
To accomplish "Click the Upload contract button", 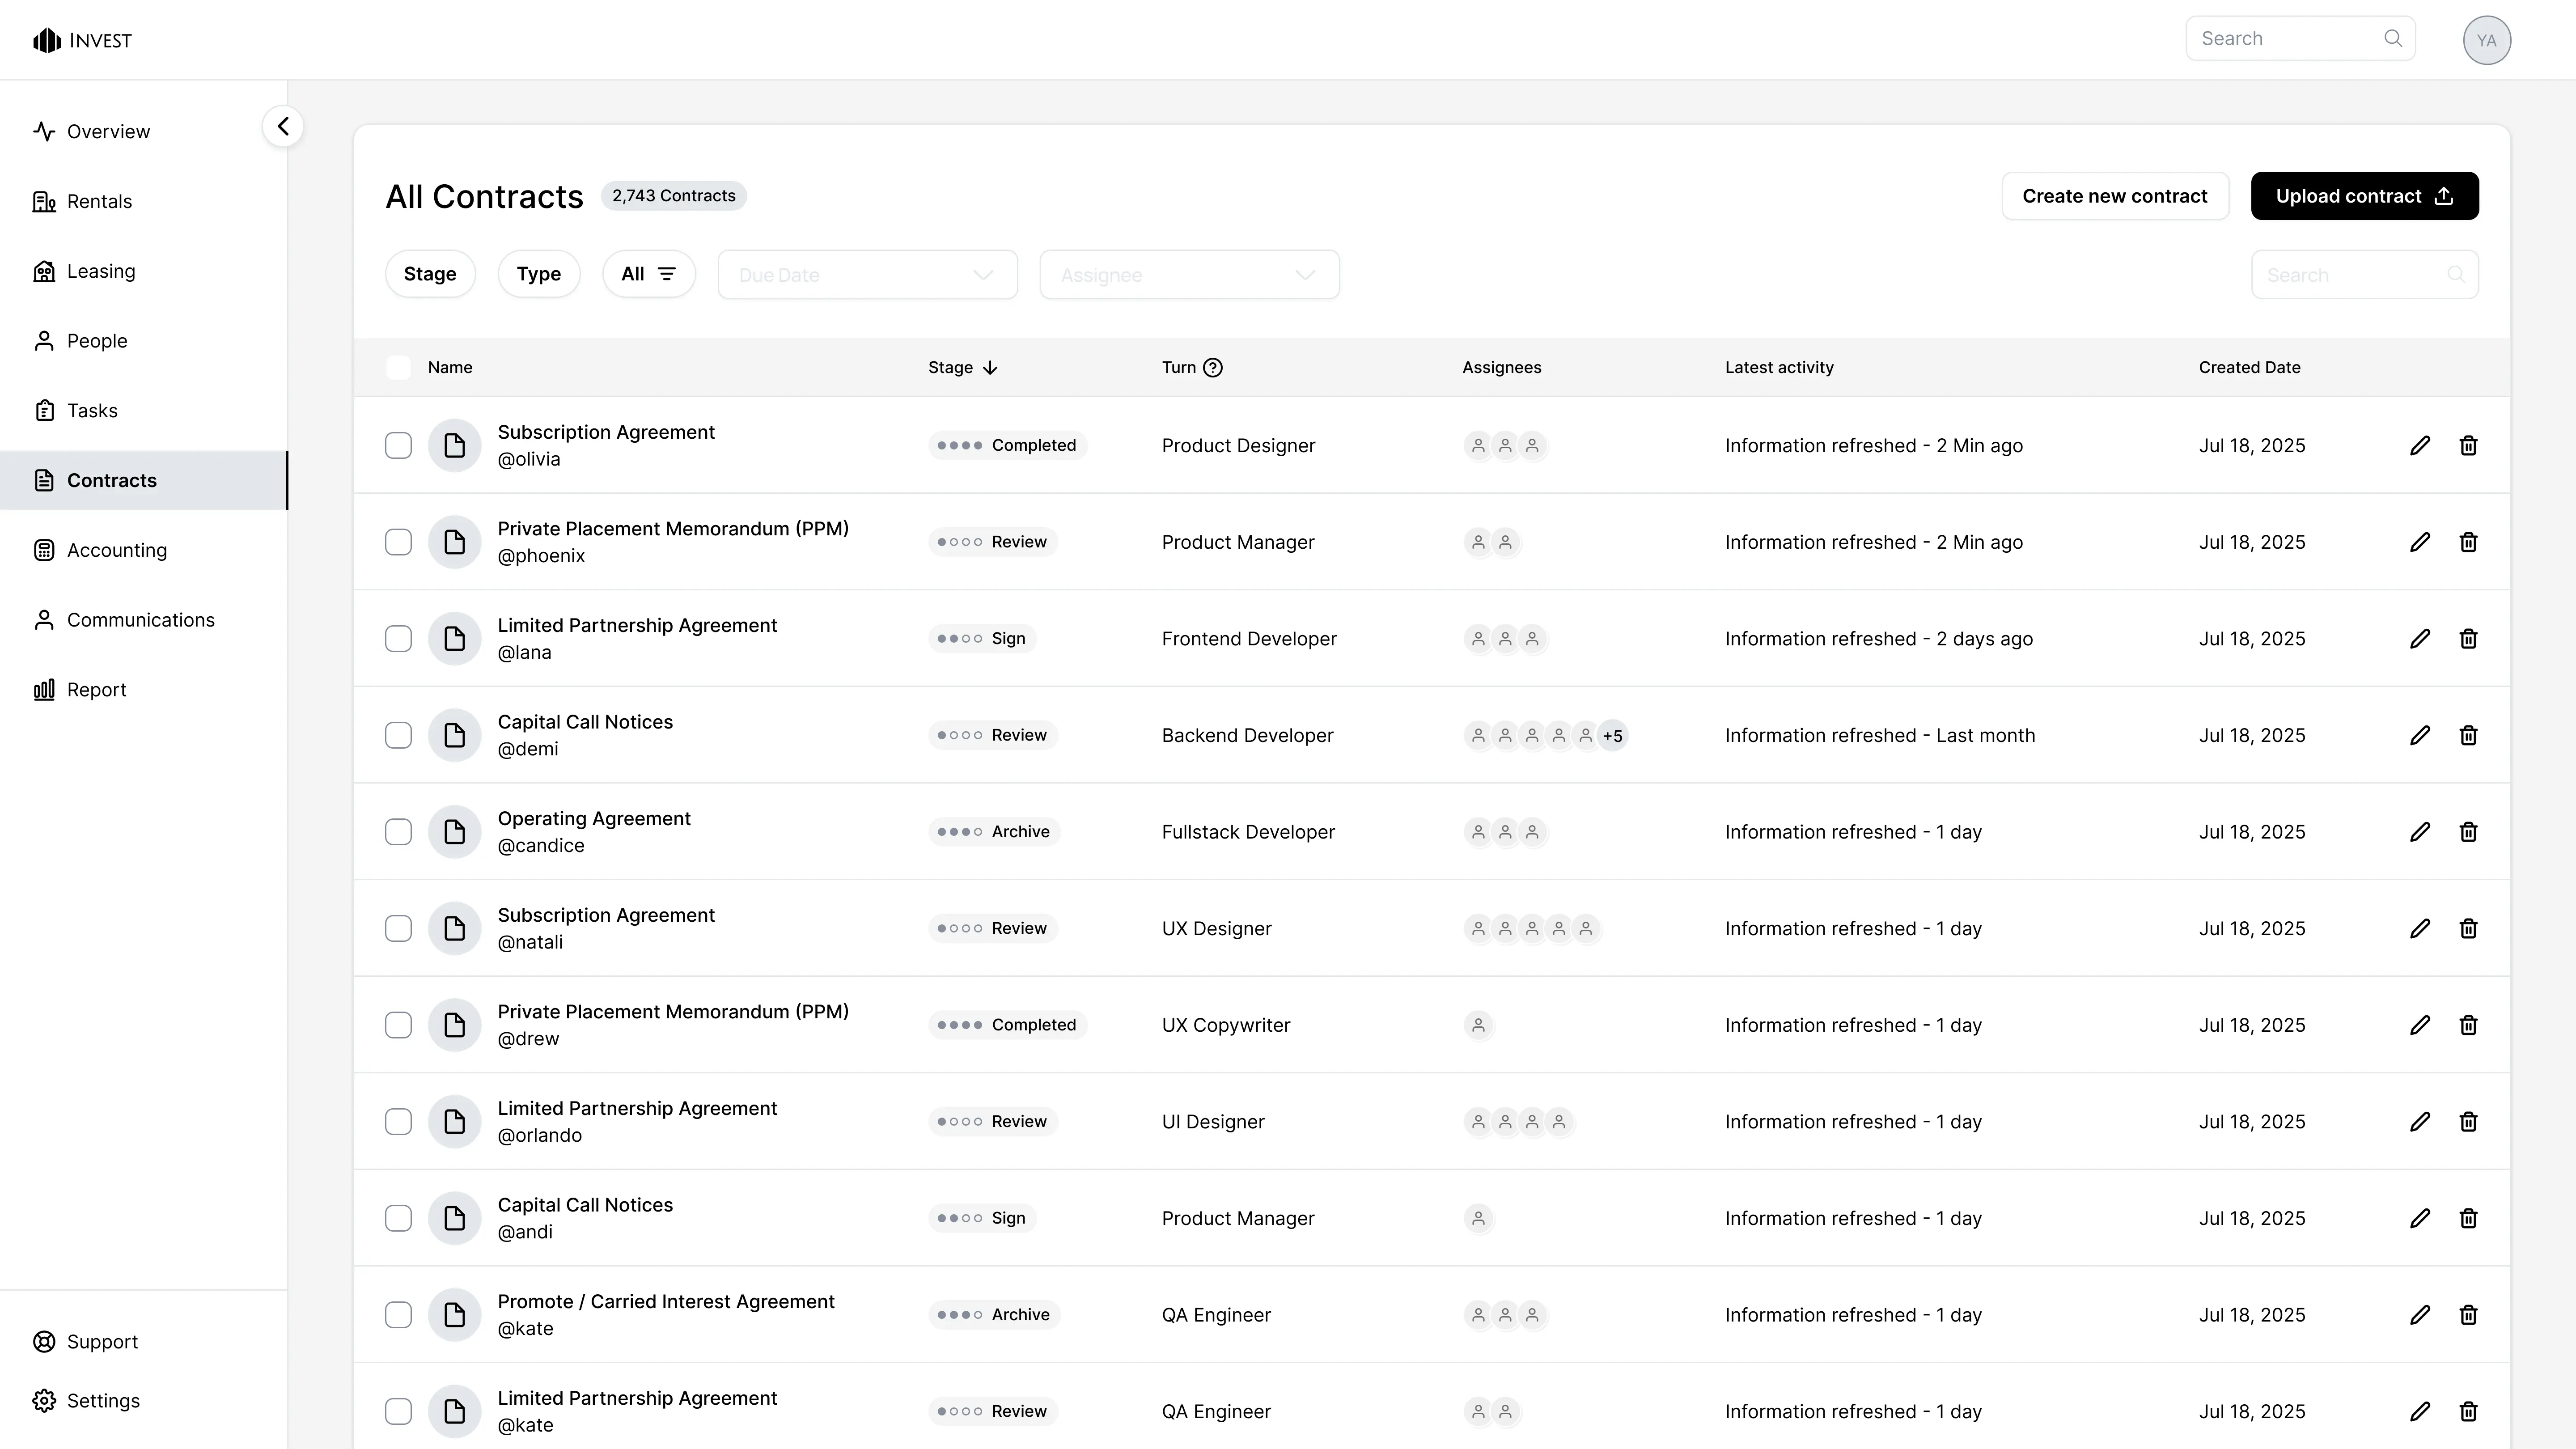I will pyautogui.click(x=2364, y=196).
